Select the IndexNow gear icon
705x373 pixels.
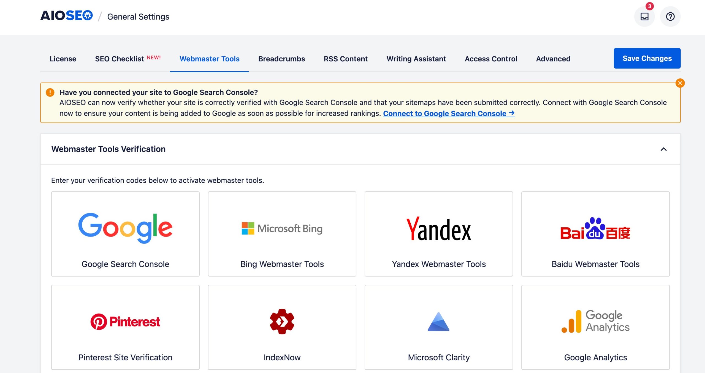[x=282, y=322]
